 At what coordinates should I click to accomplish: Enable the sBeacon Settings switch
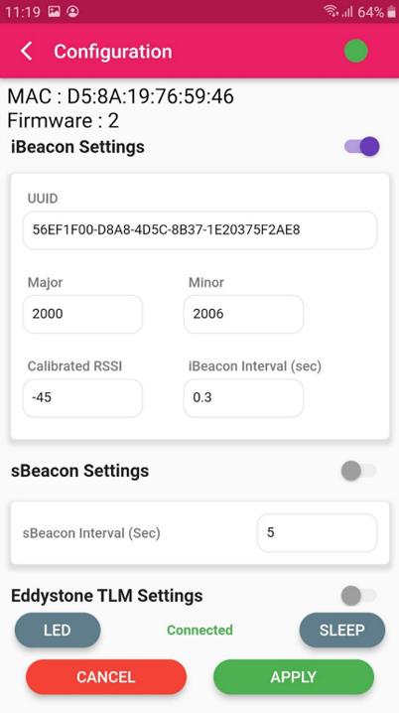[x=359, y=471]
